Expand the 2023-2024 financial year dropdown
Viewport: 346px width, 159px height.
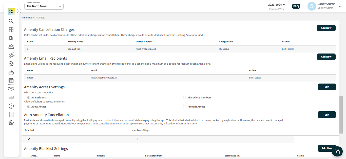point(277,5)
